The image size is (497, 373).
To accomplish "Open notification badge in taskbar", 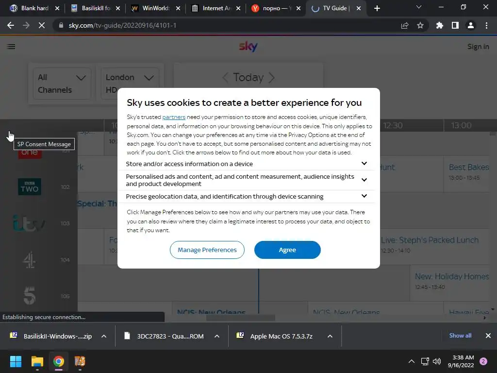I will coord(483,361).
